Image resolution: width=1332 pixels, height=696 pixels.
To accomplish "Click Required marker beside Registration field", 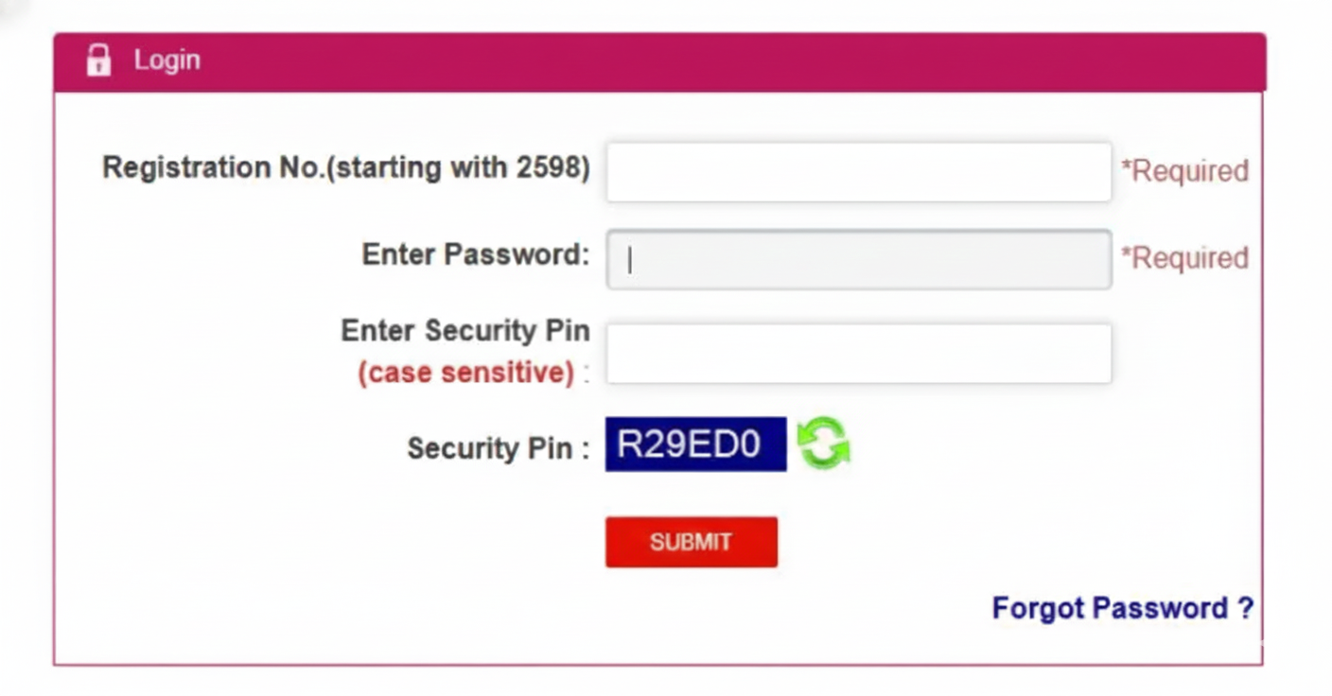I will (x=1184, y=171).
